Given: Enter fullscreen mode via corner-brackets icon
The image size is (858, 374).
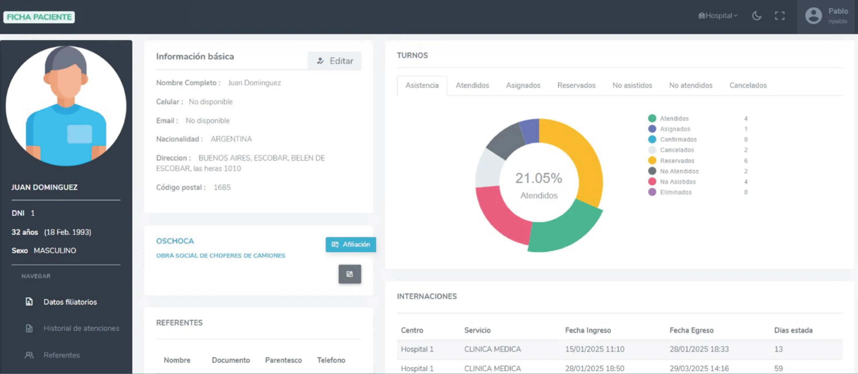Looking at the screenshot, I should (780, 16).
